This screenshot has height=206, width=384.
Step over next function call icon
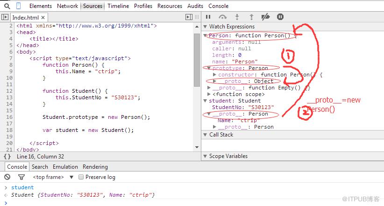[x=222, y=17]
